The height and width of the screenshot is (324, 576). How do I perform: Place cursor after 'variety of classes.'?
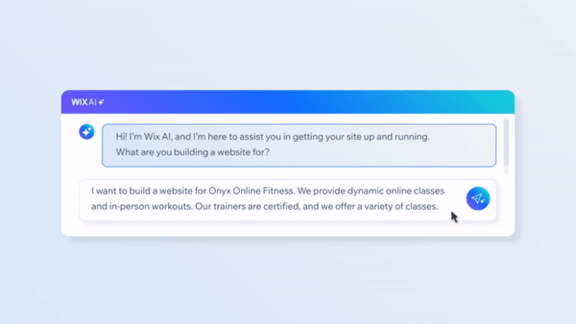pyautogui.click(x=438, y=207)
